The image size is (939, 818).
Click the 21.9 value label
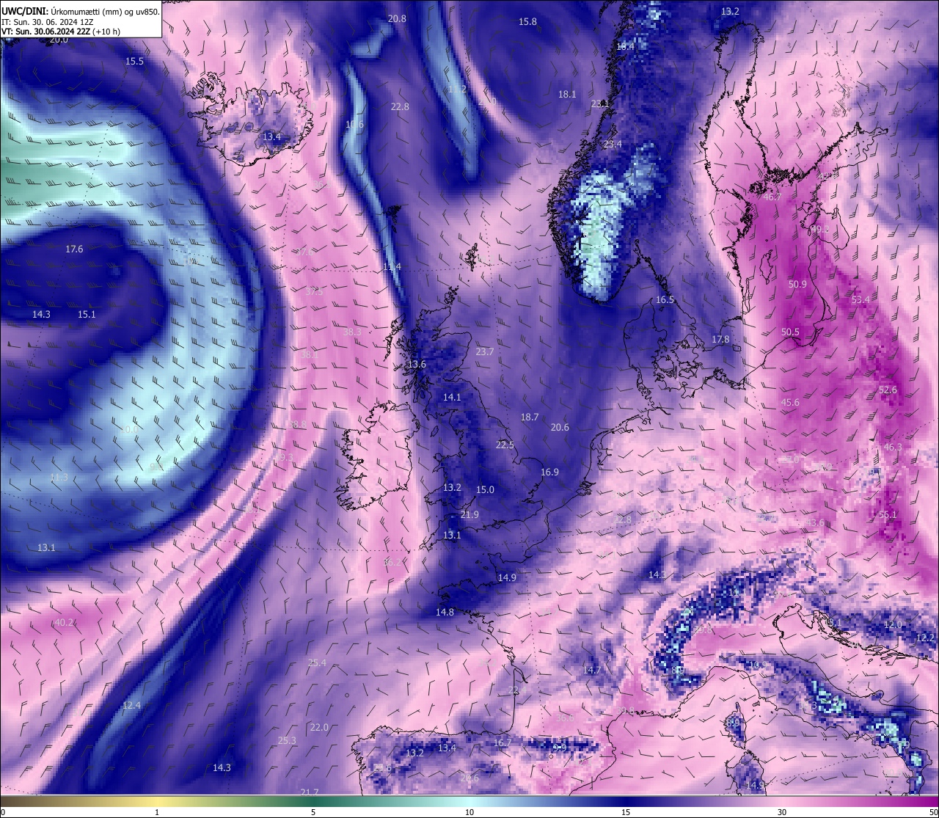(x=469, y=514)
